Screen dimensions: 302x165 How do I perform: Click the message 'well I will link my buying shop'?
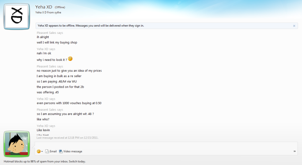click(x=57, y=42)
